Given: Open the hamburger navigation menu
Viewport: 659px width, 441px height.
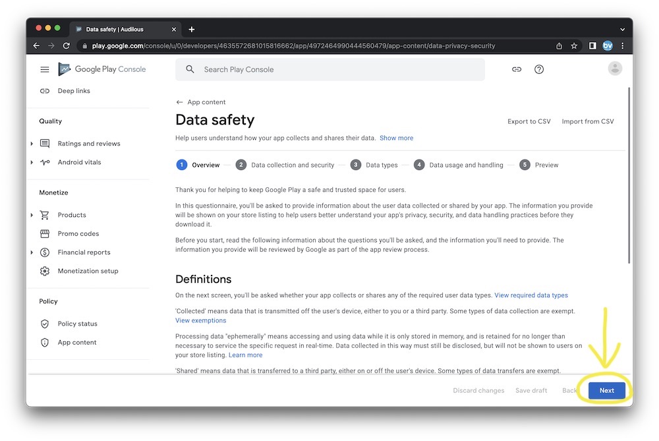Looking at the screenshot, I should [x=45, y=69].
